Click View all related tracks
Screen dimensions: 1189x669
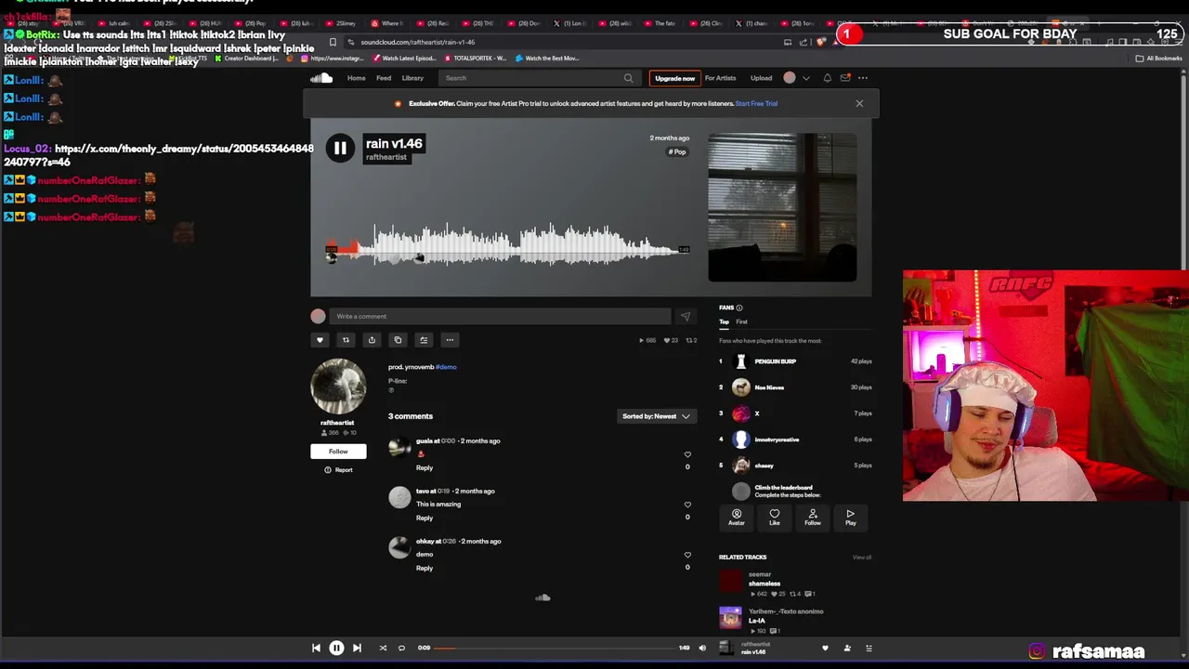pos(862,557)
